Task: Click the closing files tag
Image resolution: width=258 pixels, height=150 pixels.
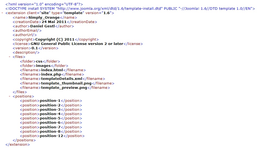Action: click(x=20, y=92)
